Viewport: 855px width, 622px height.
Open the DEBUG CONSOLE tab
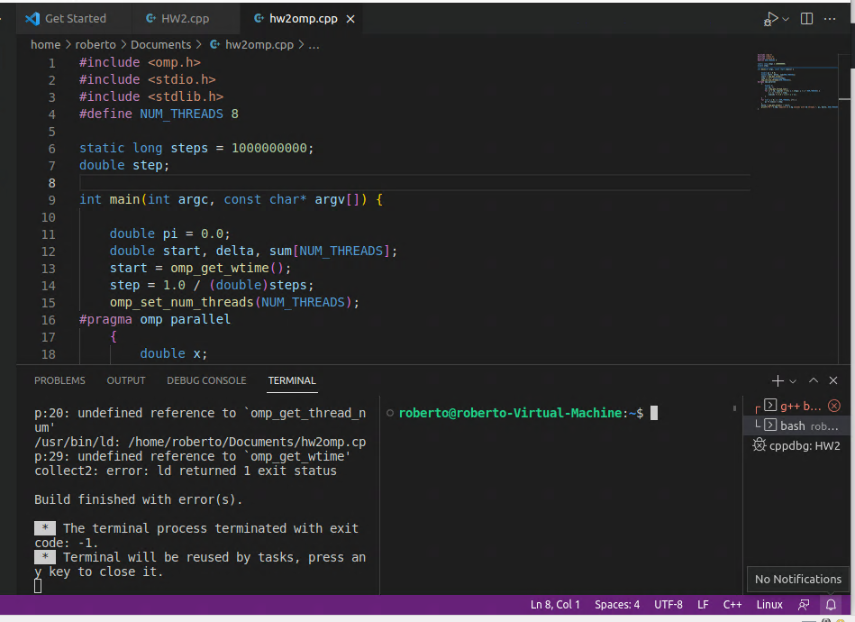coord(206,380)
